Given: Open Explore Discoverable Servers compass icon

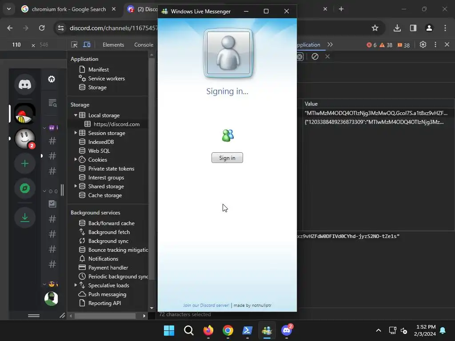Looking at the screenshot, I should [25, 188].
